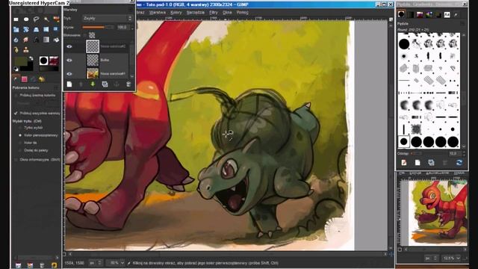Swap foreground and background colors arrow
Screen dimensions: 478x269
click(31, 58)
